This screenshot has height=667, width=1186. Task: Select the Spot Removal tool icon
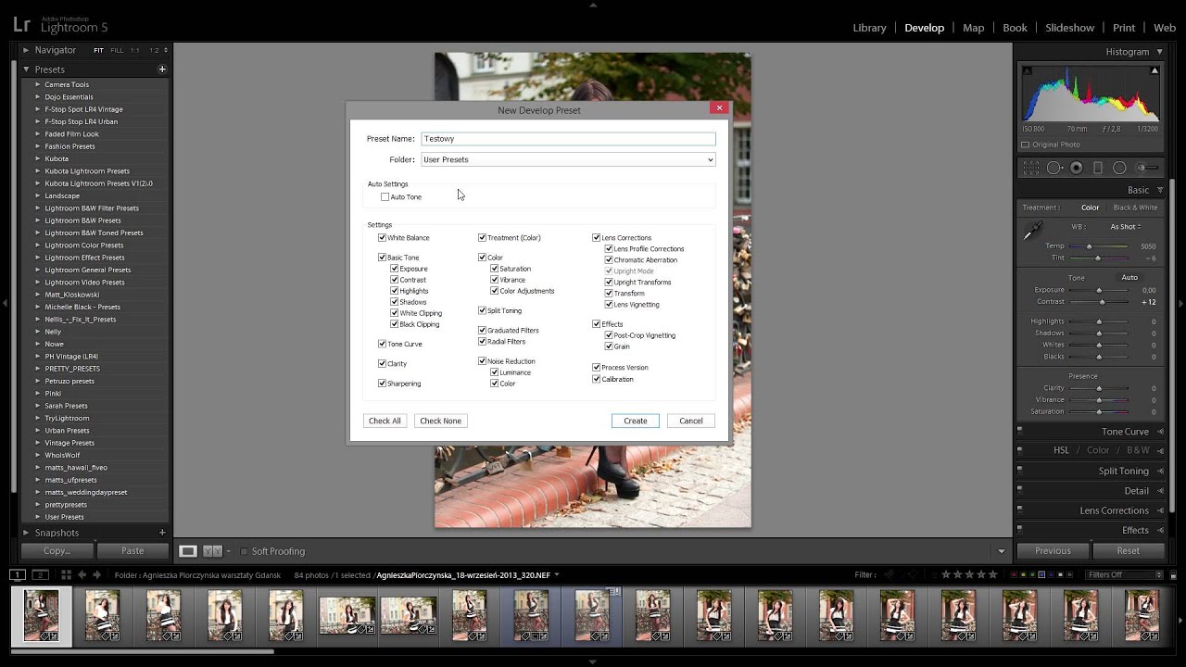pos(1054,168)
